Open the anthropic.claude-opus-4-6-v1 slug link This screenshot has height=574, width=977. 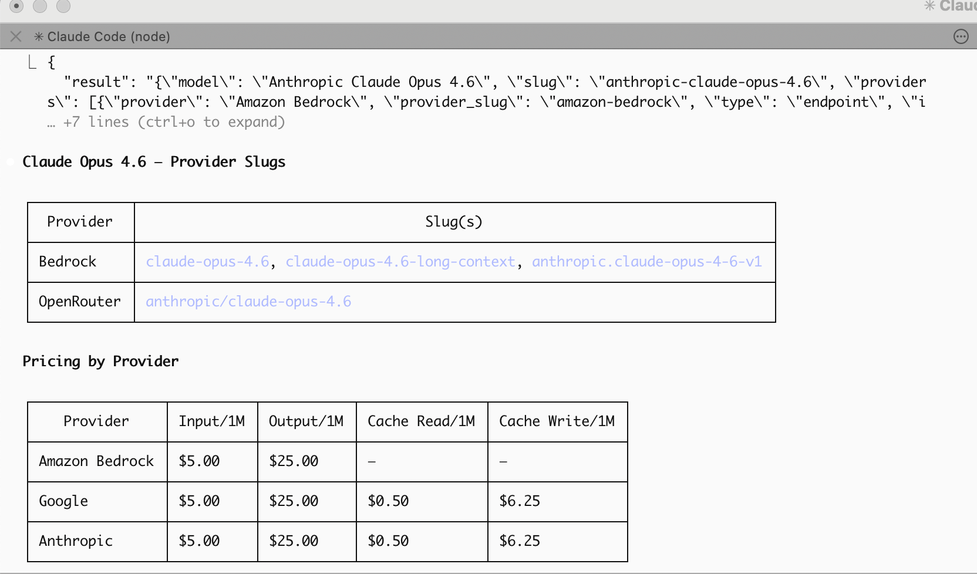(x=647, y=262)
